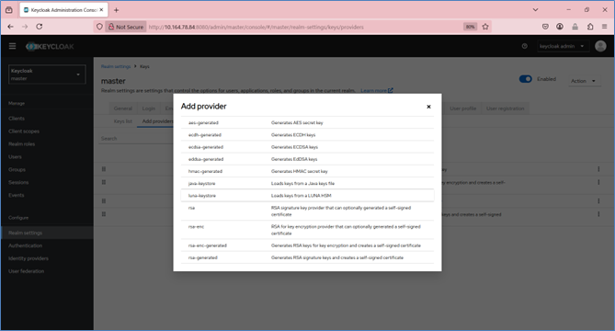The height and width of the screenshot is (331, 615).
Task: Select the ecdh-generated provider
Action: 307,135
